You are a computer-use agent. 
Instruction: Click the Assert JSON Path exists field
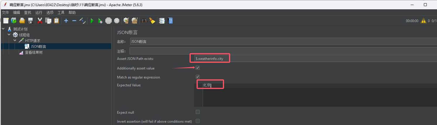[315, 59]
